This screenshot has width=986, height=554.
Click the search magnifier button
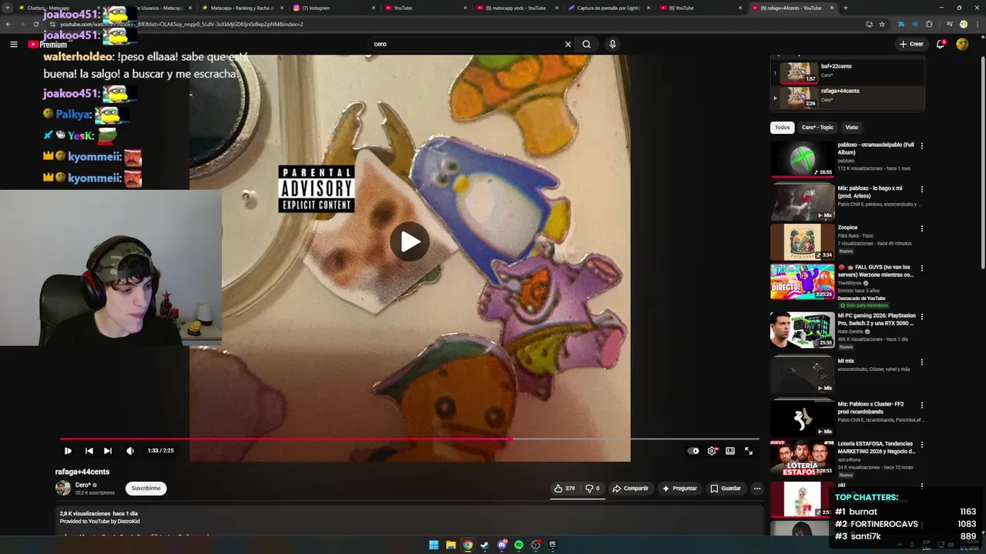pos(586,44)
